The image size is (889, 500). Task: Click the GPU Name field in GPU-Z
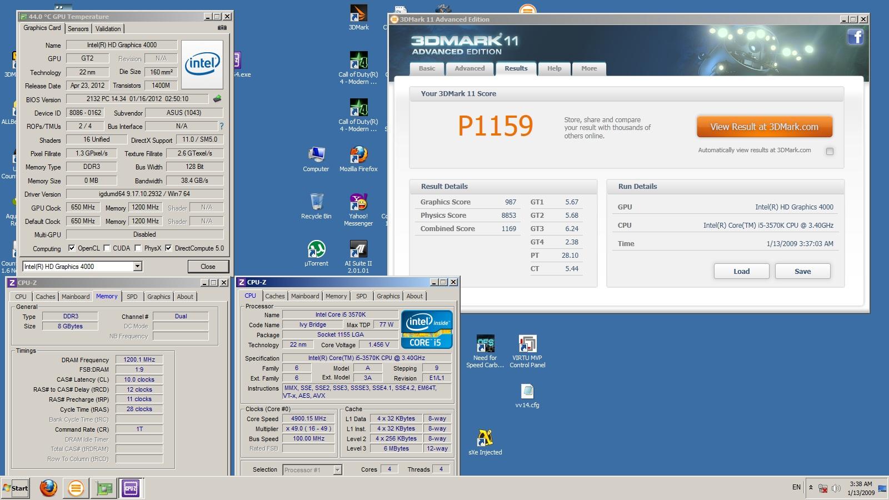coord(122,45)
